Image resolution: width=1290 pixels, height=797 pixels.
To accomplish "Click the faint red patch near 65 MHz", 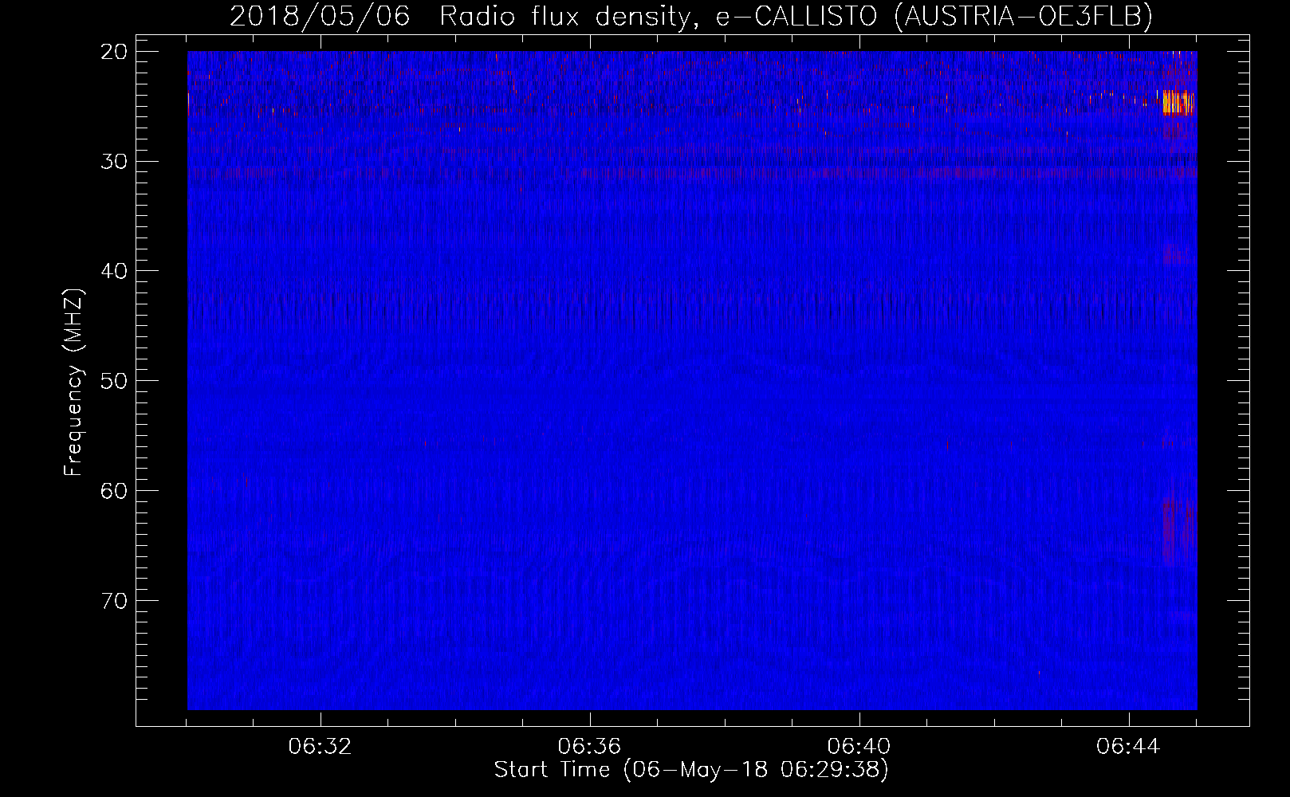I will [x=1178, y=530].
